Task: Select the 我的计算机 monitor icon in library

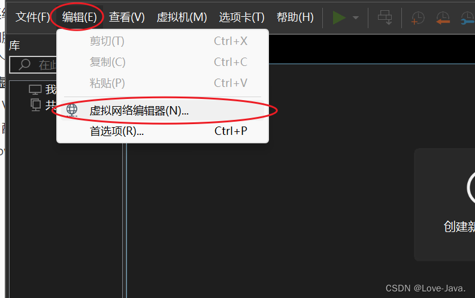Action: point(35,89)
